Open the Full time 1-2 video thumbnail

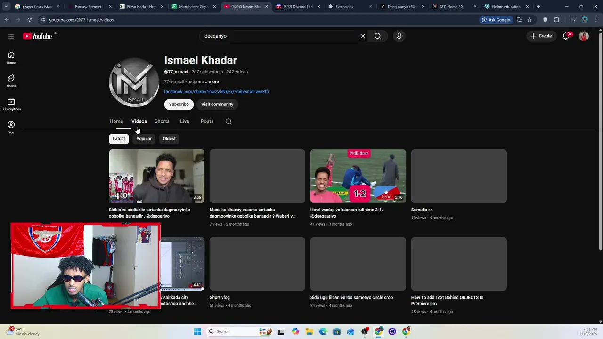[358, 176]
